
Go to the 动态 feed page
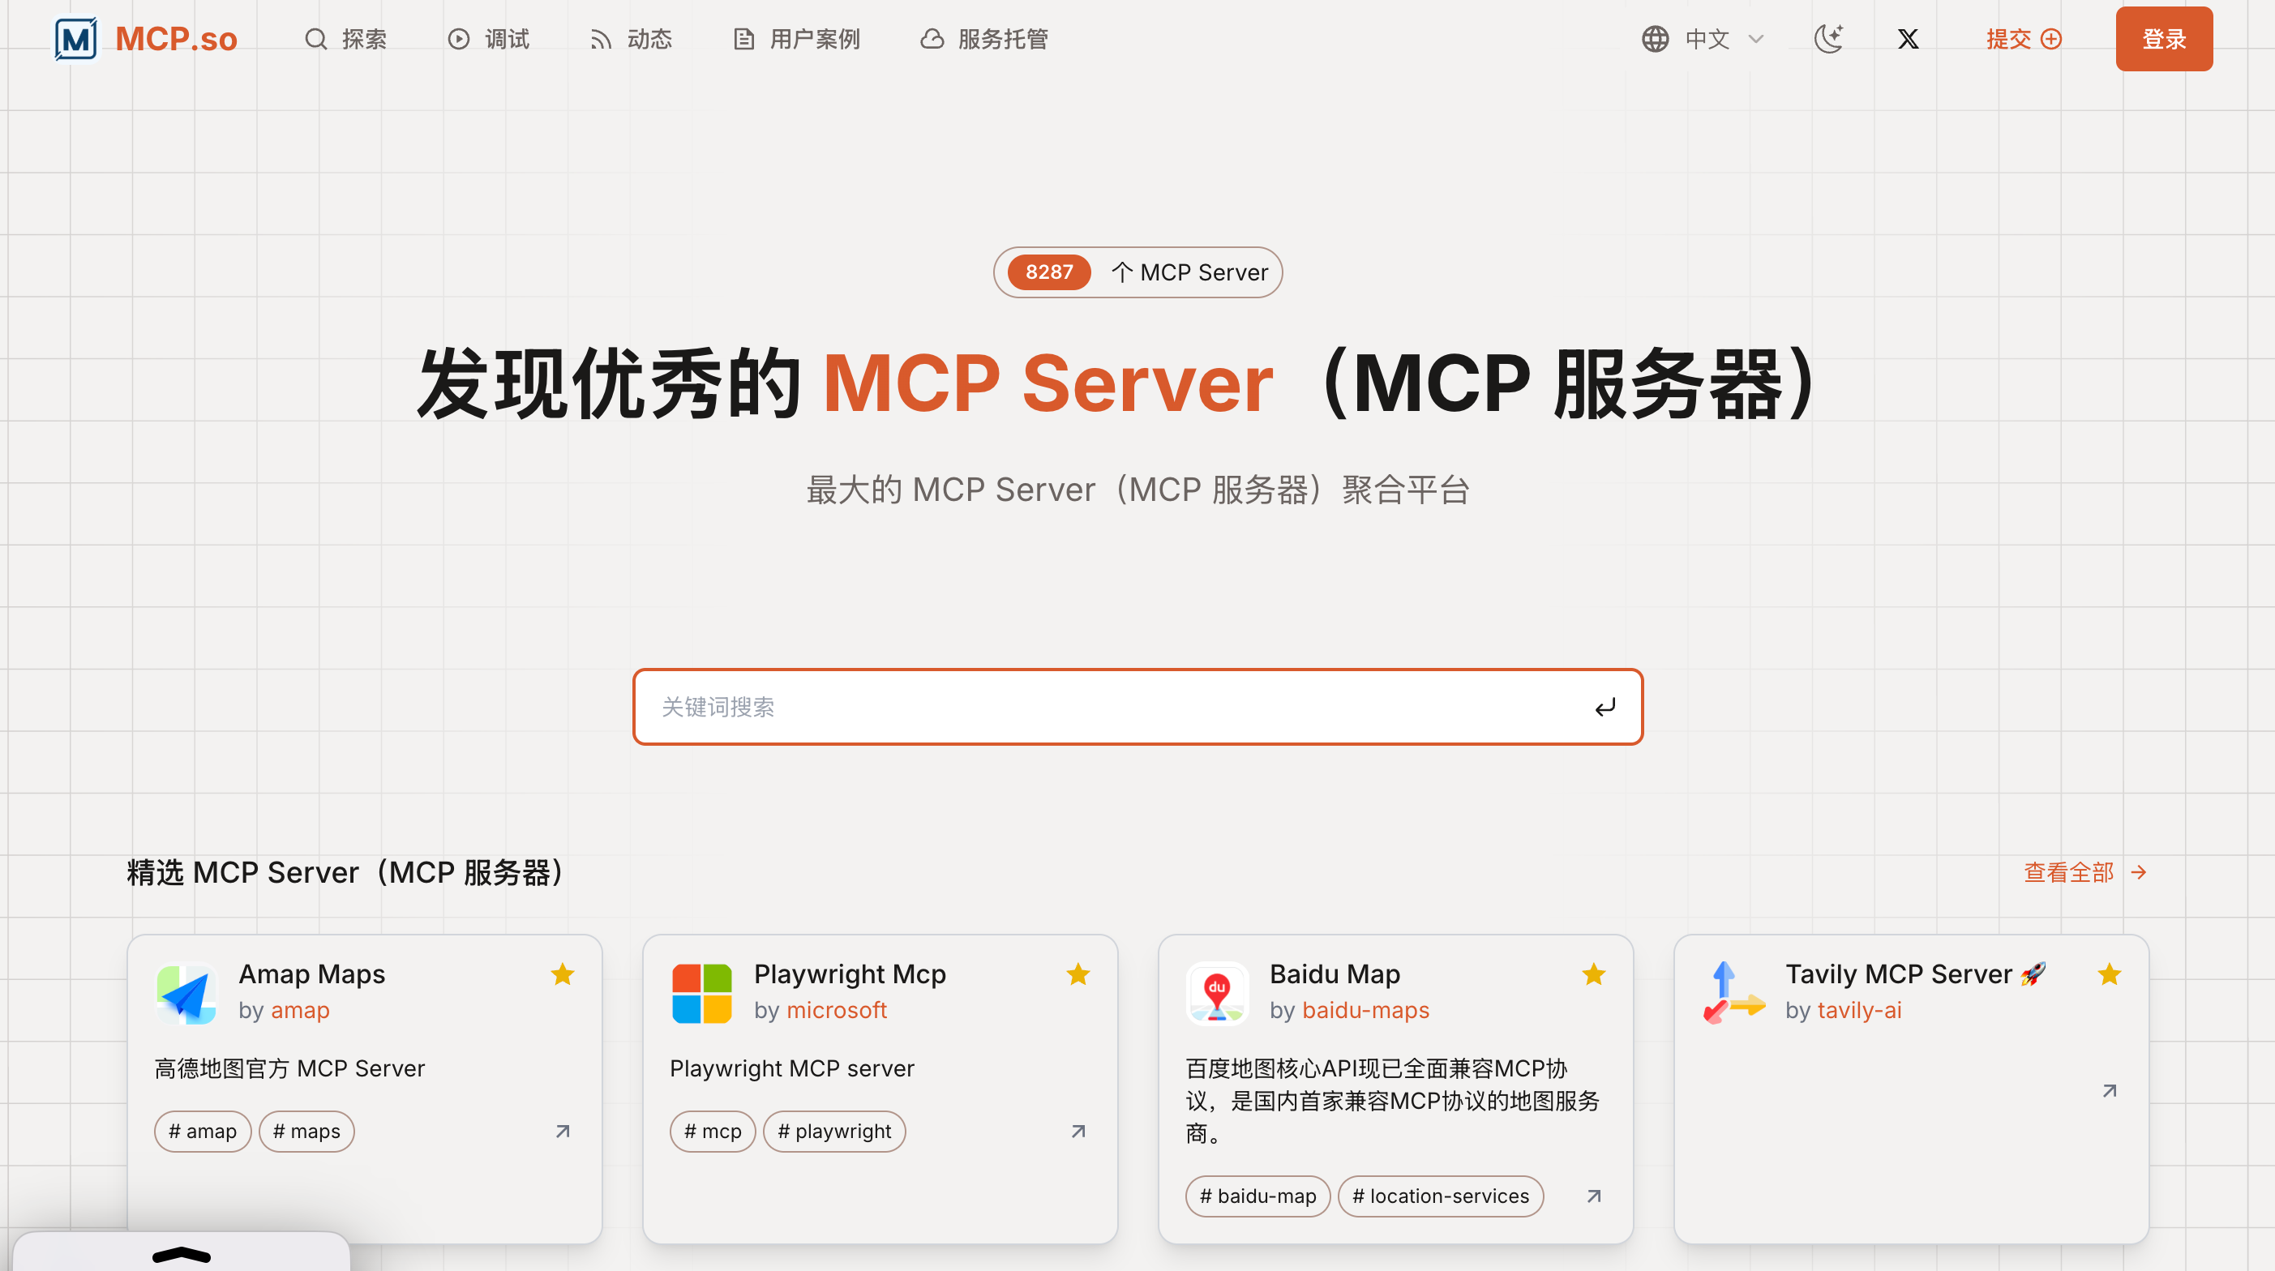point(632,39)
